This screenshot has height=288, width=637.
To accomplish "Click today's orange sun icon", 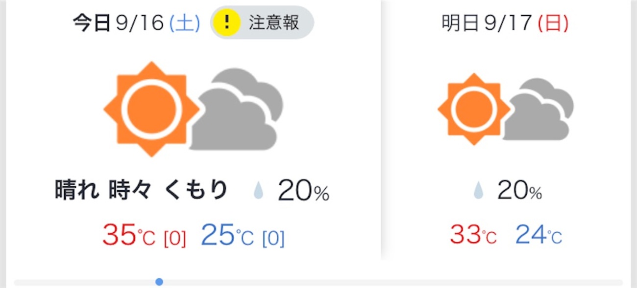I will (x=151, y=109).
